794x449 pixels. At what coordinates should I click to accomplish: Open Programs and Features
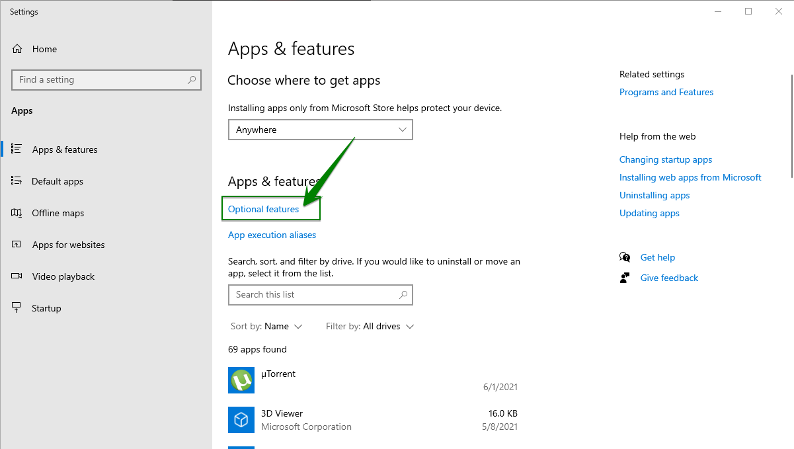click(x=666, y=92)
